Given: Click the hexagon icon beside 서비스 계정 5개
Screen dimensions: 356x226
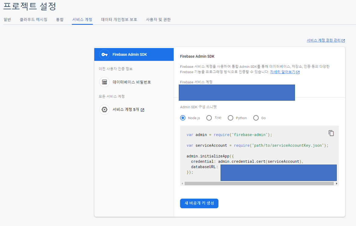Looking at the screenshot, I should (104, 110).
